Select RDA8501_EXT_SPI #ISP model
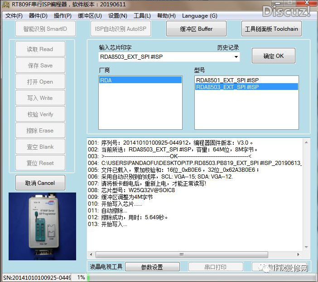This screenshot has height=282, width=318. (246, 80)
